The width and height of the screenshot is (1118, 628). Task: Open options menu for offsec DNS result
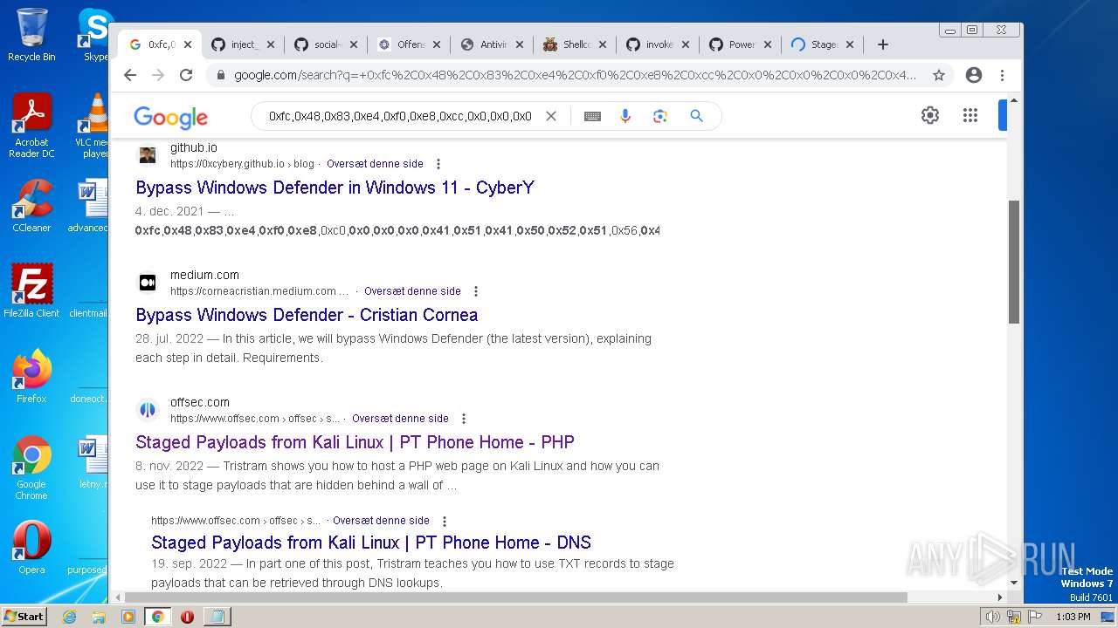pyautogui.click(x=445, y=521)
